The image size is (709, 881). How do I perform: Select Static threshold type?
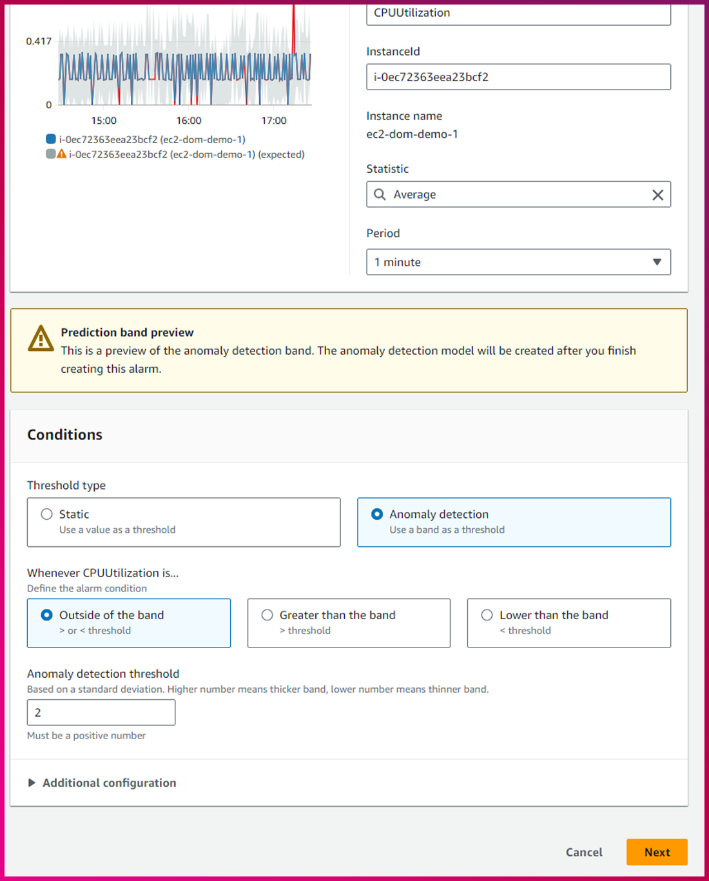(47, 514)
